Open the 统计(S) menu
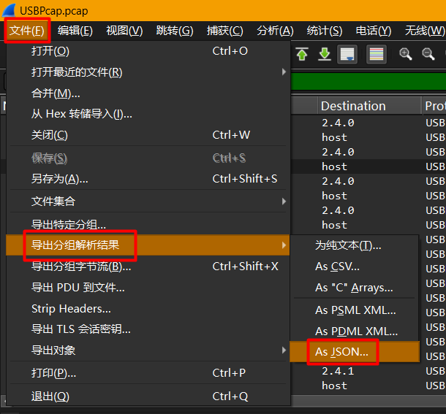Image resolution: width=446 pixels, height=414 pixels. pos(324,31)
